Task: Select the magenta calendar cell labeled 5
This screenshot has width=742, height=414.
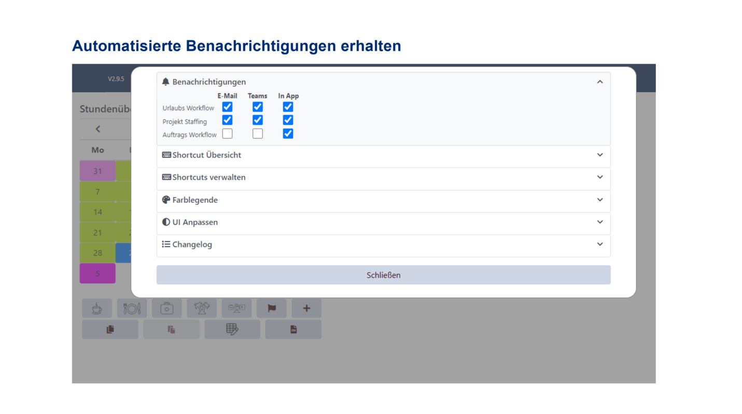Action: point(97,273)
